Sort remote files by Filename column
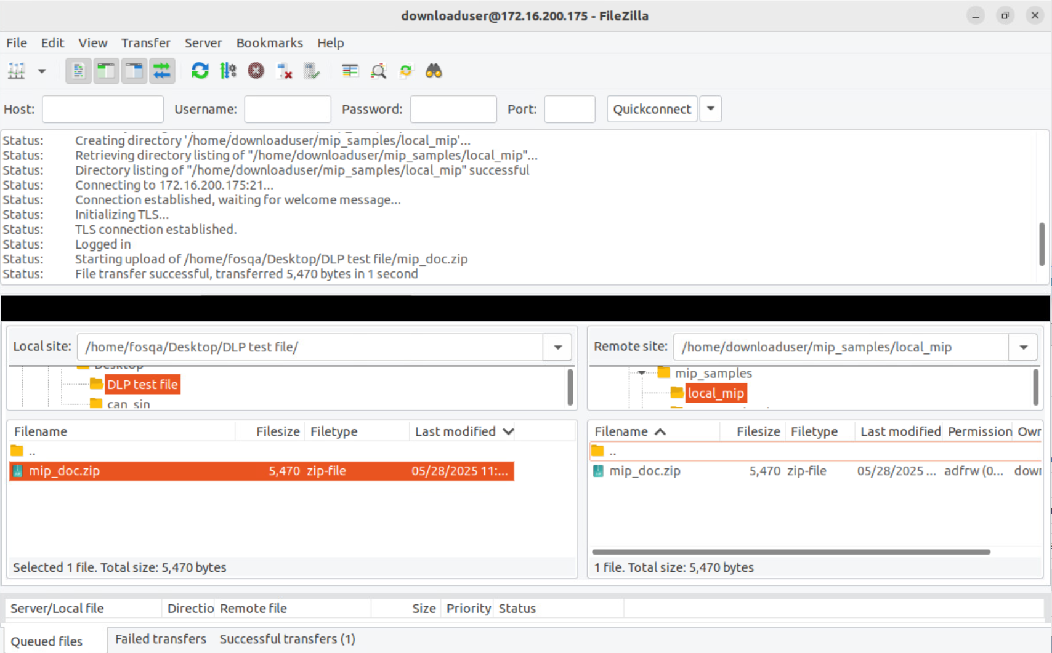The image size is (1052, 653). click(654, 431)
